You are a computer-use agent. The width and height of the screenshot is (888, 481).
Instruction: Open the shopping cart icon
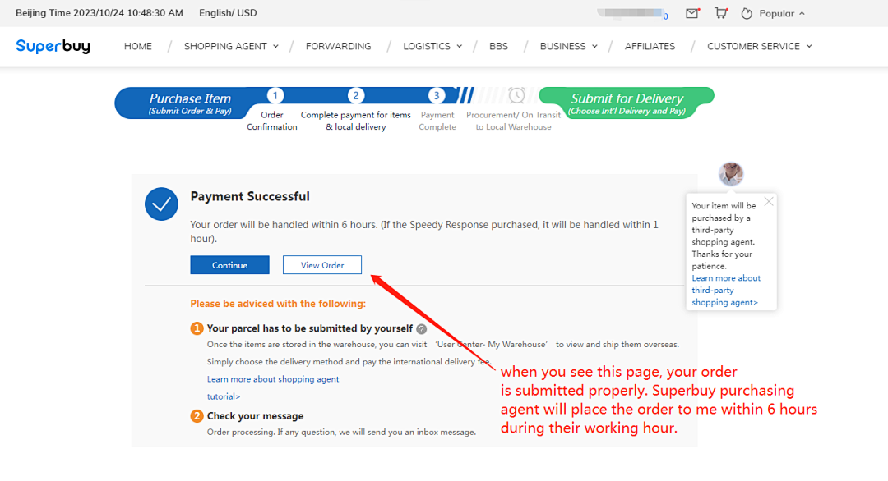point(721,13)
